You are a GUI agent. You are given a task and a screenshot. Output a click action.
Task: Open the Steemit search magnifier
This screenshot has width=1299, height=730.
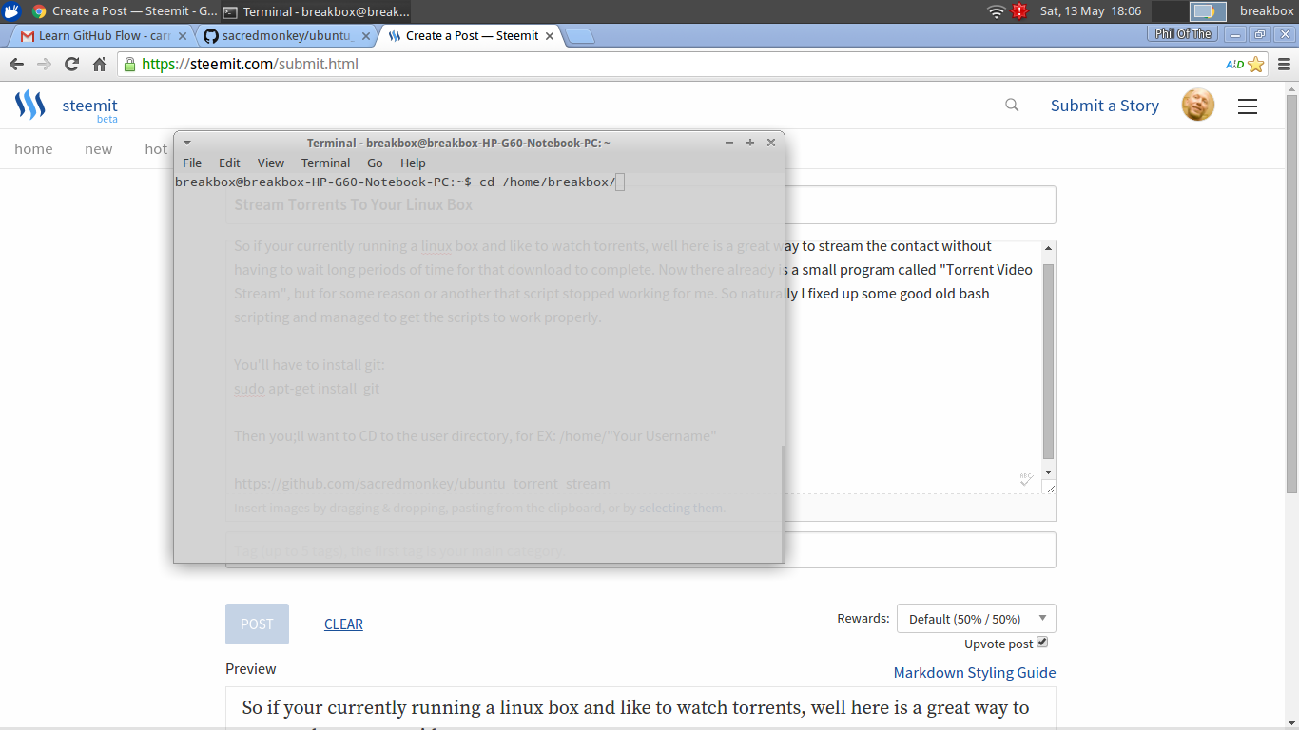(x=1012, y=106)
